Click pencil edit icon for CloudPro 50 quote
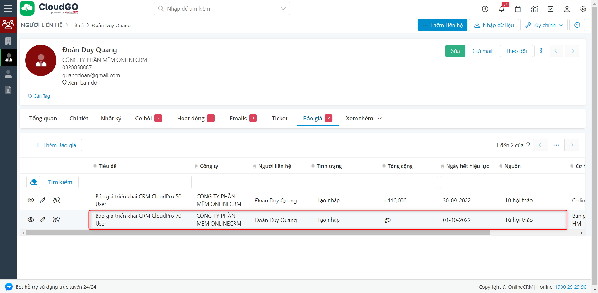The height and width of the screenshot is (293, 598). tap(43, 200)
